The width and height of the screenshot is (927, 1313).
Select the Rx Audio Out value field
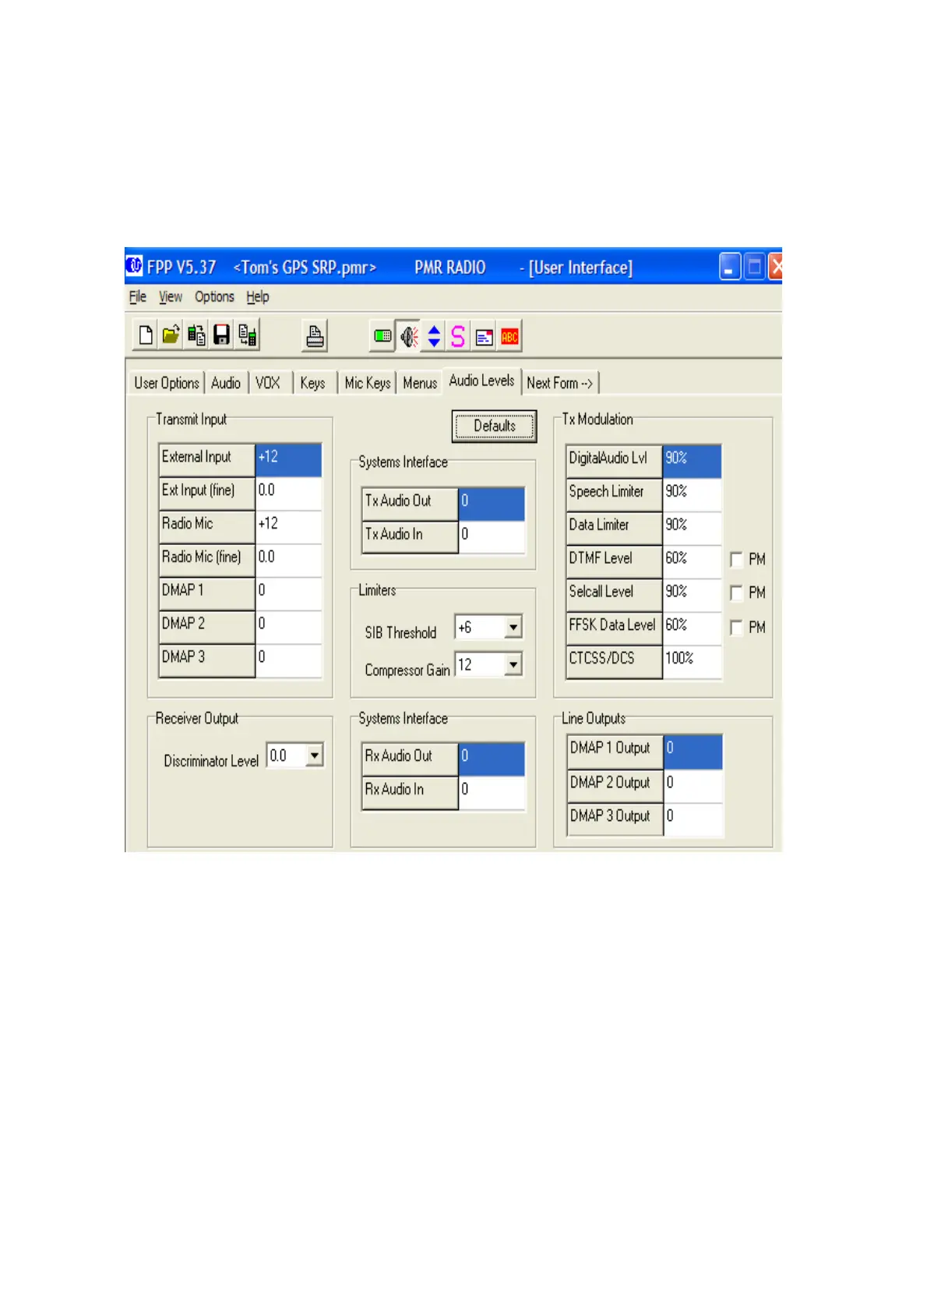pos(492,758)
